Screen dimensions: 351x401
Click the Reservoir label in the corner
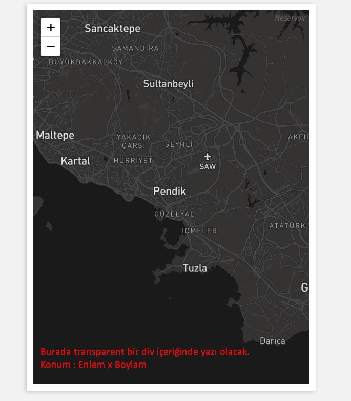coord(291,18)
